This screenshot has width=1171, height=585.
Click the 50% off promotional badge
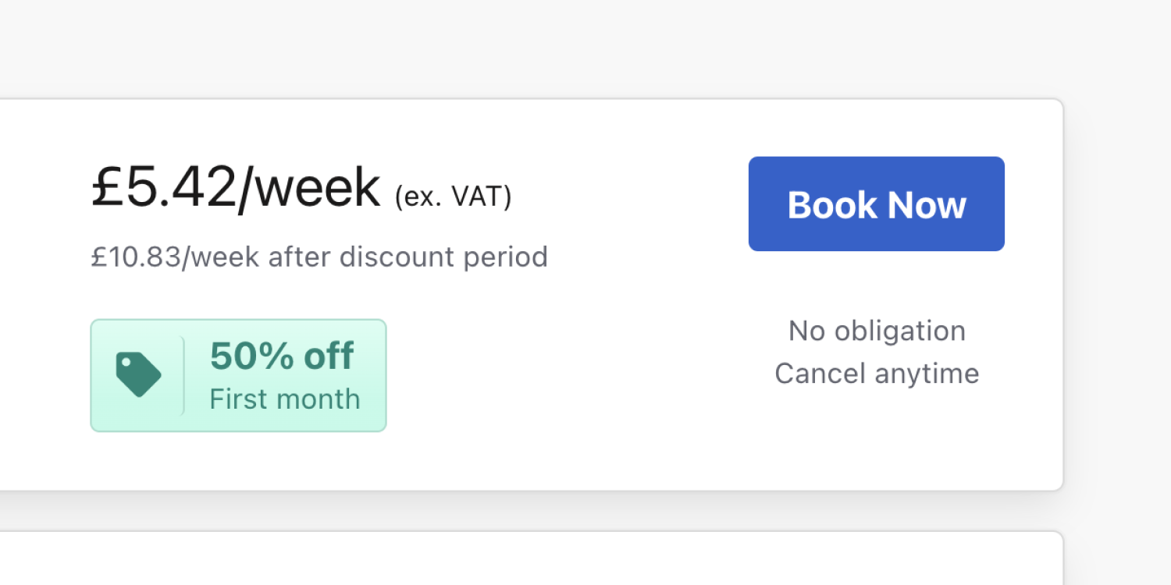(238, 374)
